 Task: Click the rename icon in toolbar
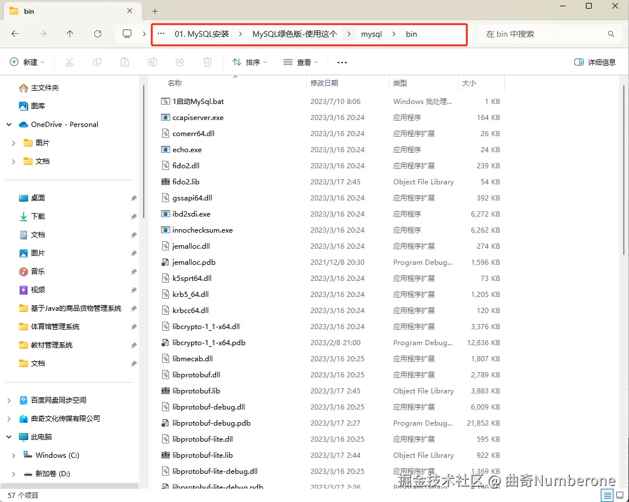[152, 62]
